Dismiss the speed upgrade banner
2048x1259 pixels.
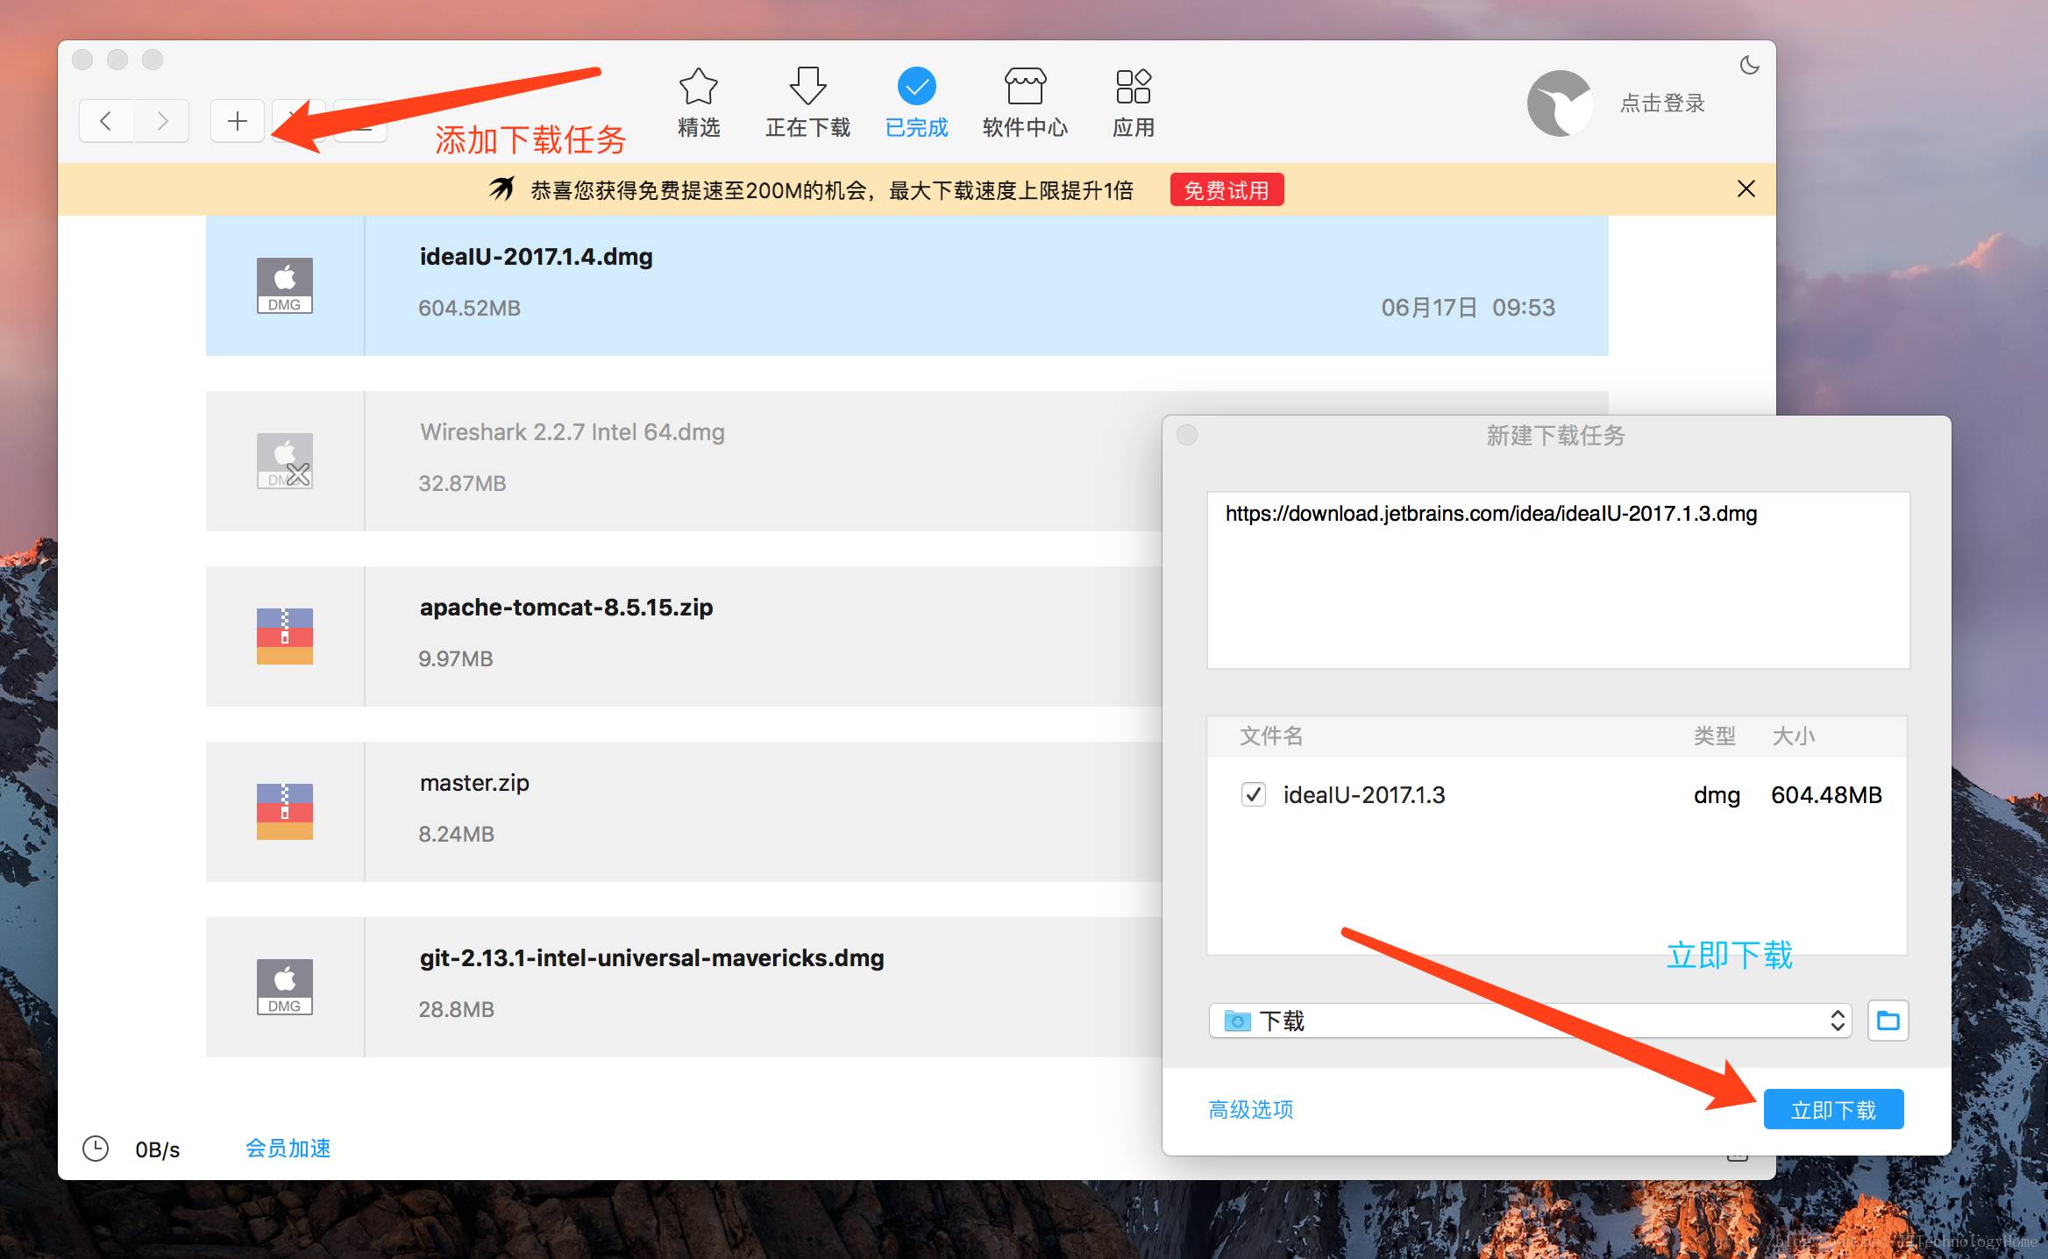(x=1746, y=187)
